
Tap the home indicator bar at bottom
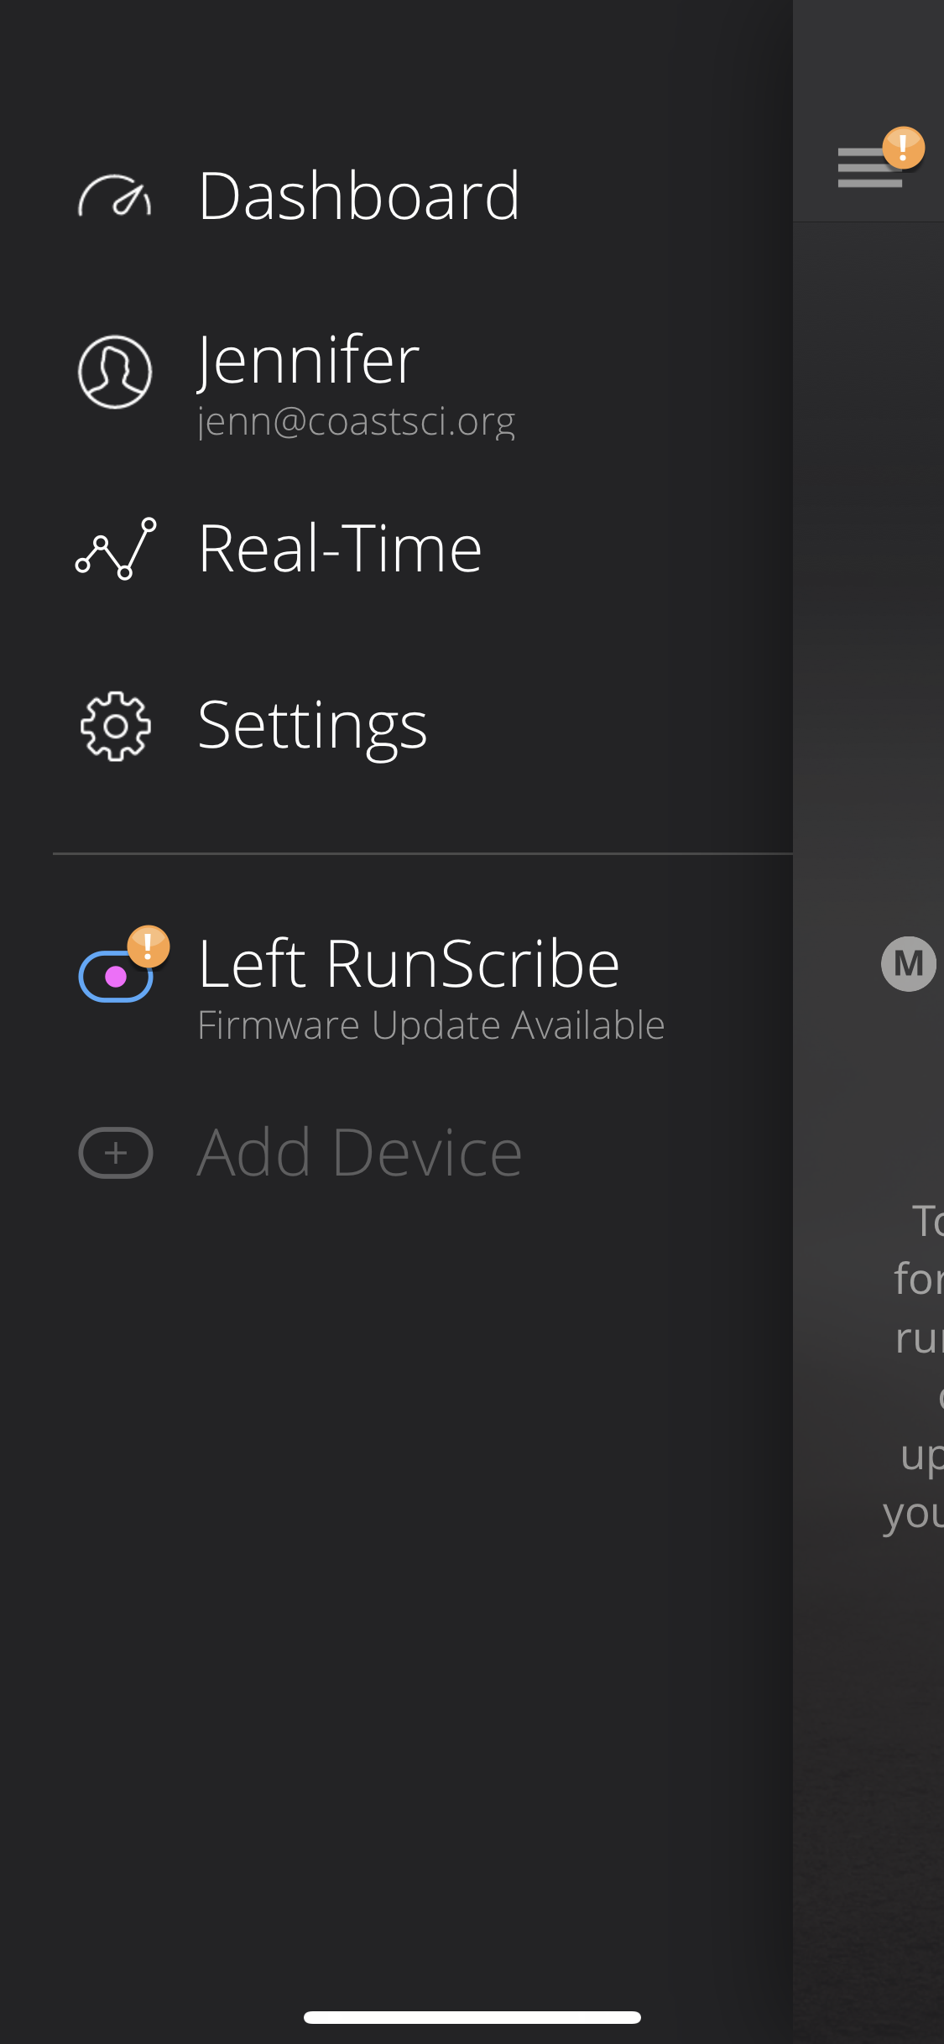click(472, 2017)
